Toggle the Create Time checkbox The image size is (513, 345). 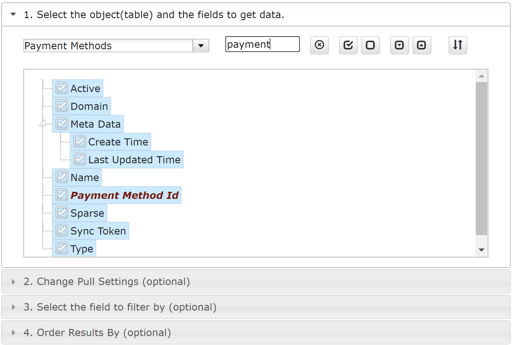[80, 142]
